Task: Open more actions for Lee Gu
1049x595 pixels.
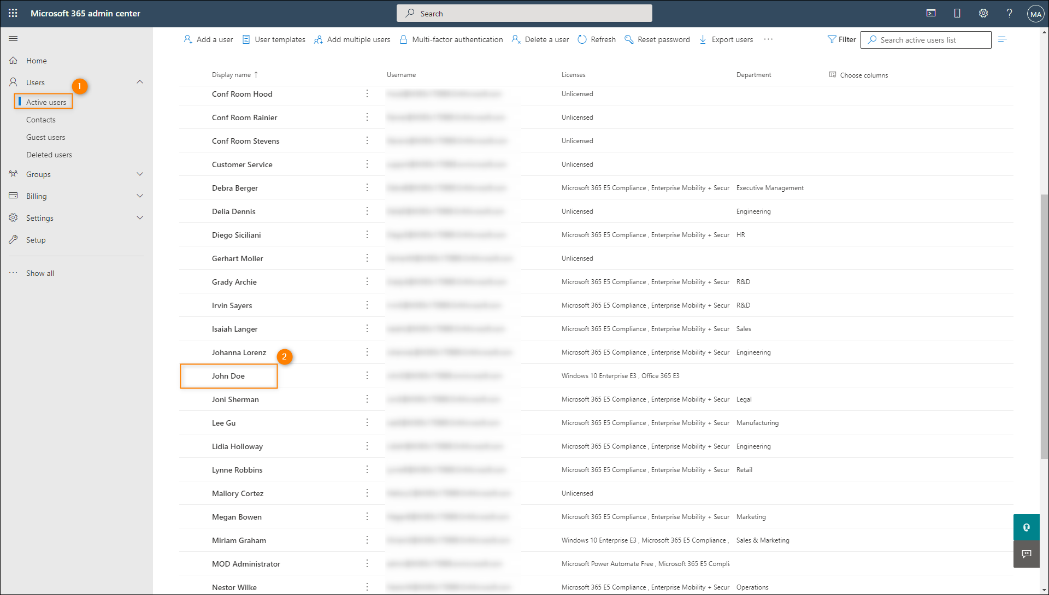Action: point(367,423)
